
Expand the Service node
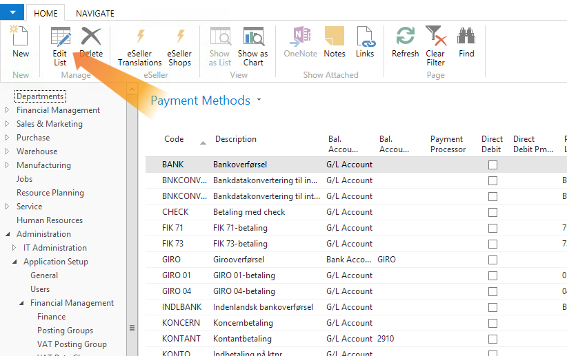[x=7, y=207]
